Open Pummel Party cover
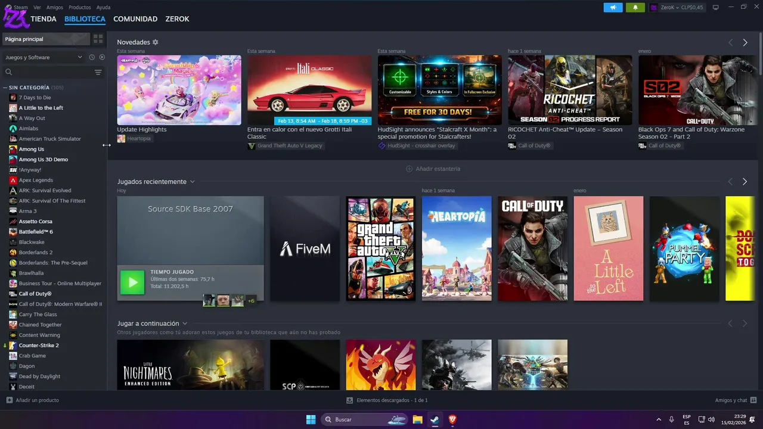This screenshot has width=763, height=429. pos(684,248)
